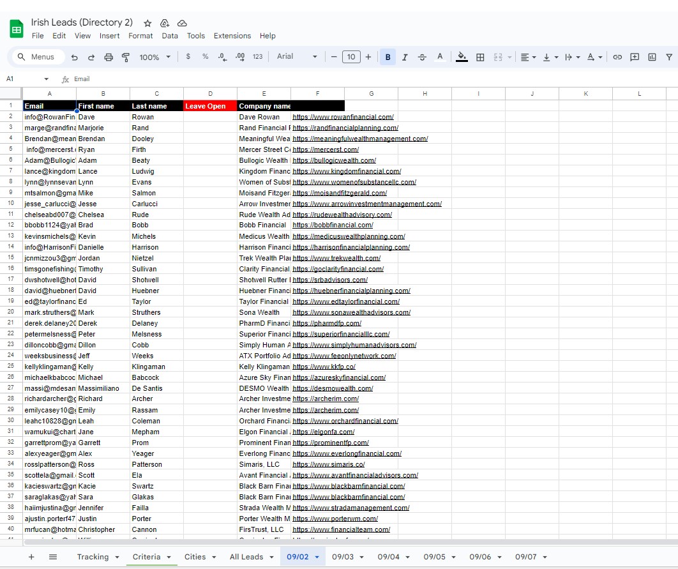Insert a chart
Image resolution: width=678 pixels, height=569 pixels.
(x=652, y=57)
